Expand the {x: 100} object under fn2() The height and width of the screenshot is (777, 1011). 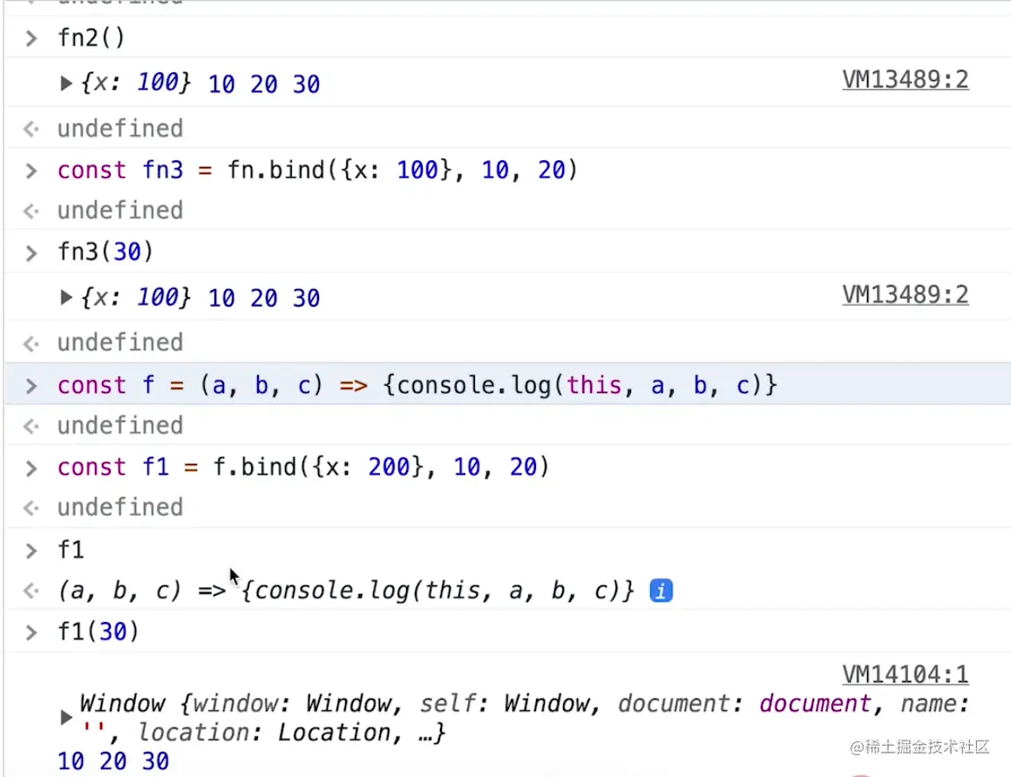(65, 83)
